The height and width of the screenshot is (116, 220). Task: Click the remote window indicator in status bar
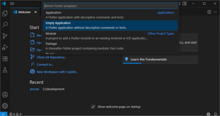pos(3,114)
